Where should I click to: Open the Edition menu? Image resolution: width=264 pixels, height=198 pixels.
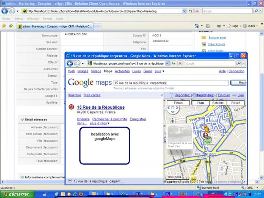point(19,19)
